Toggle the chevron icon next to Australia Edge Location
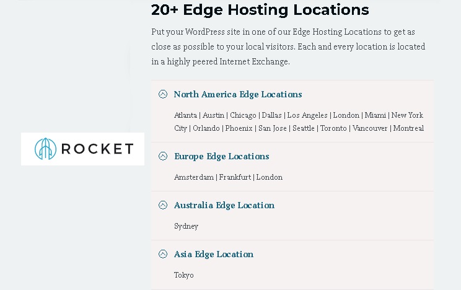 coord(163,205)
